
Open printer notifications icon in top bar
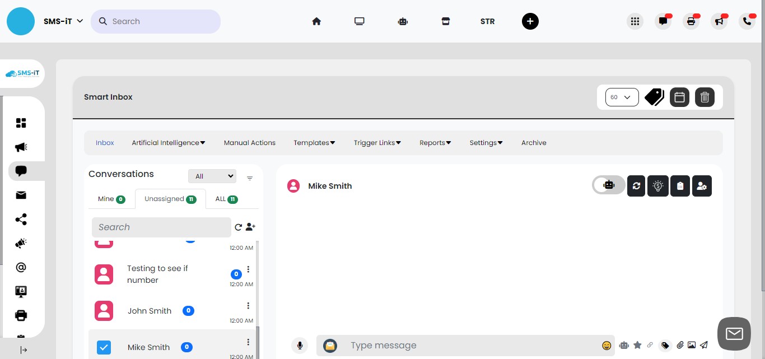coord(691,21)
